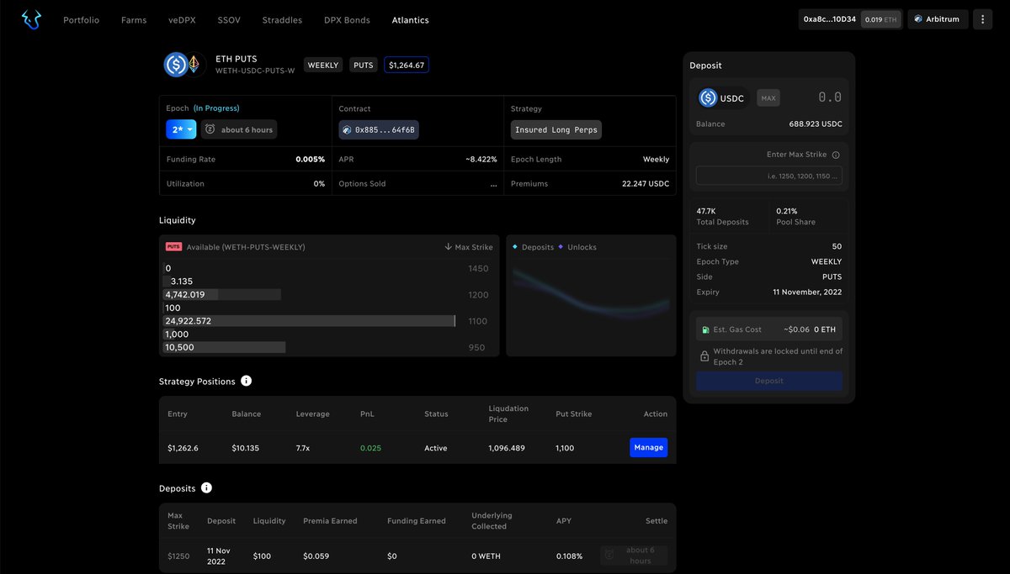Click the 688.923 USDC balance
Image resolution: width=1010 pixels, height=574 pixels.
[816, 124]
